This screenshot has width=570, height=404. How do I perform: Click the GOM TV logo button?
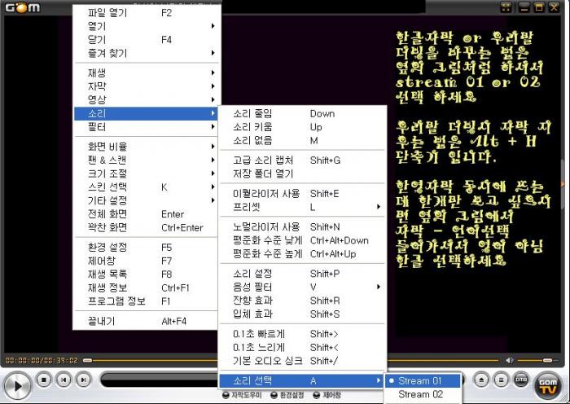coord(548,384)
